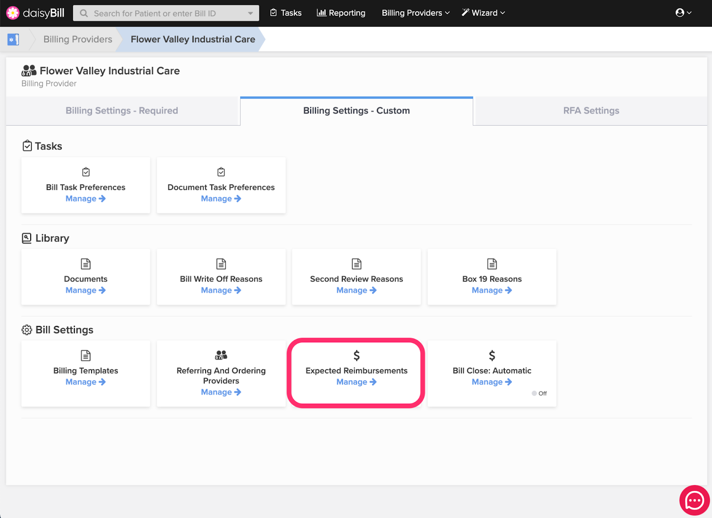712x518 pixels.
Task: Click the blue home breadcrumb icon
Action: click(13, 40)
